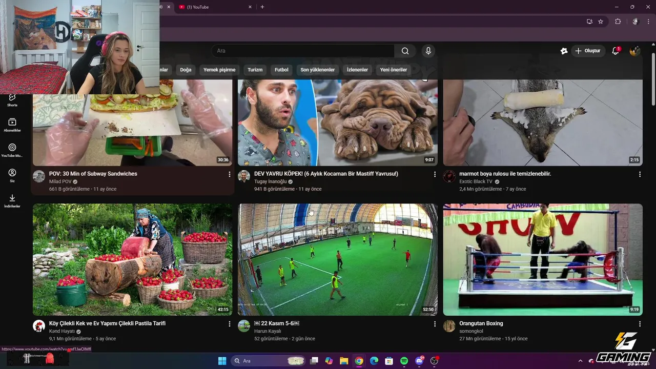Viewport: 656px width, 369px height.
Task: Open the Kənd Həyatı channel link
Action: (x=61, y=331)
